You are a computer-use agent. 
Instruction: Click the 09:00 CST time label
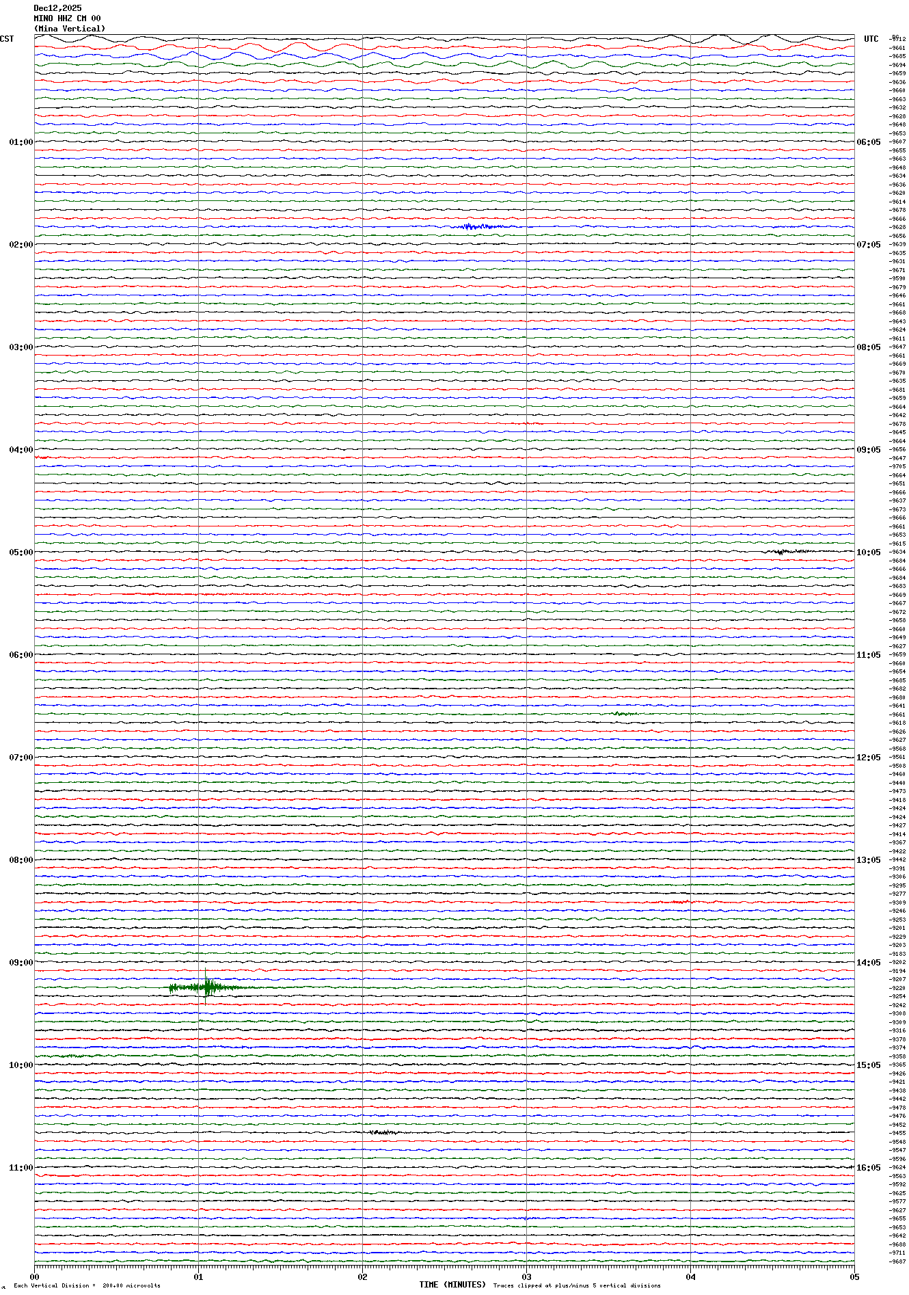[x=21, y=963]
